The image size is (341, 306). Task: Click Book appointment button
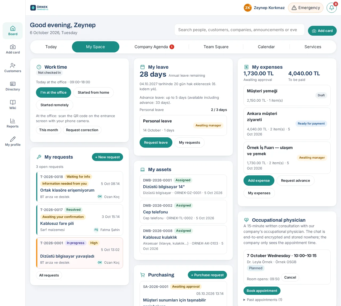[262, 291]
